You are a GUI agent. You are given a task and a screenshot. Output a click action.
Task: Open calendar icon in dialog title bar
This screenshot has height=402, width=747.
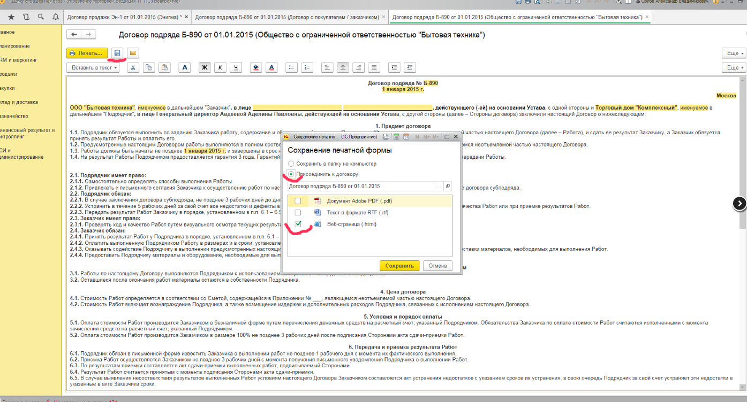click(x=406, y=137)
